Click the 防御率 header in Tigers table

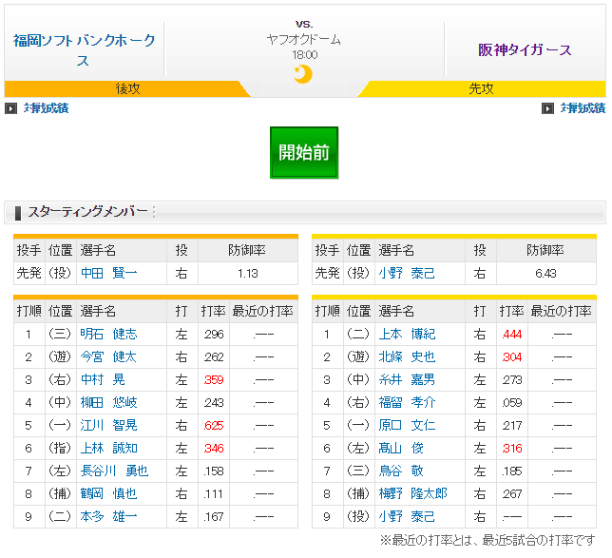click(545, 250)
